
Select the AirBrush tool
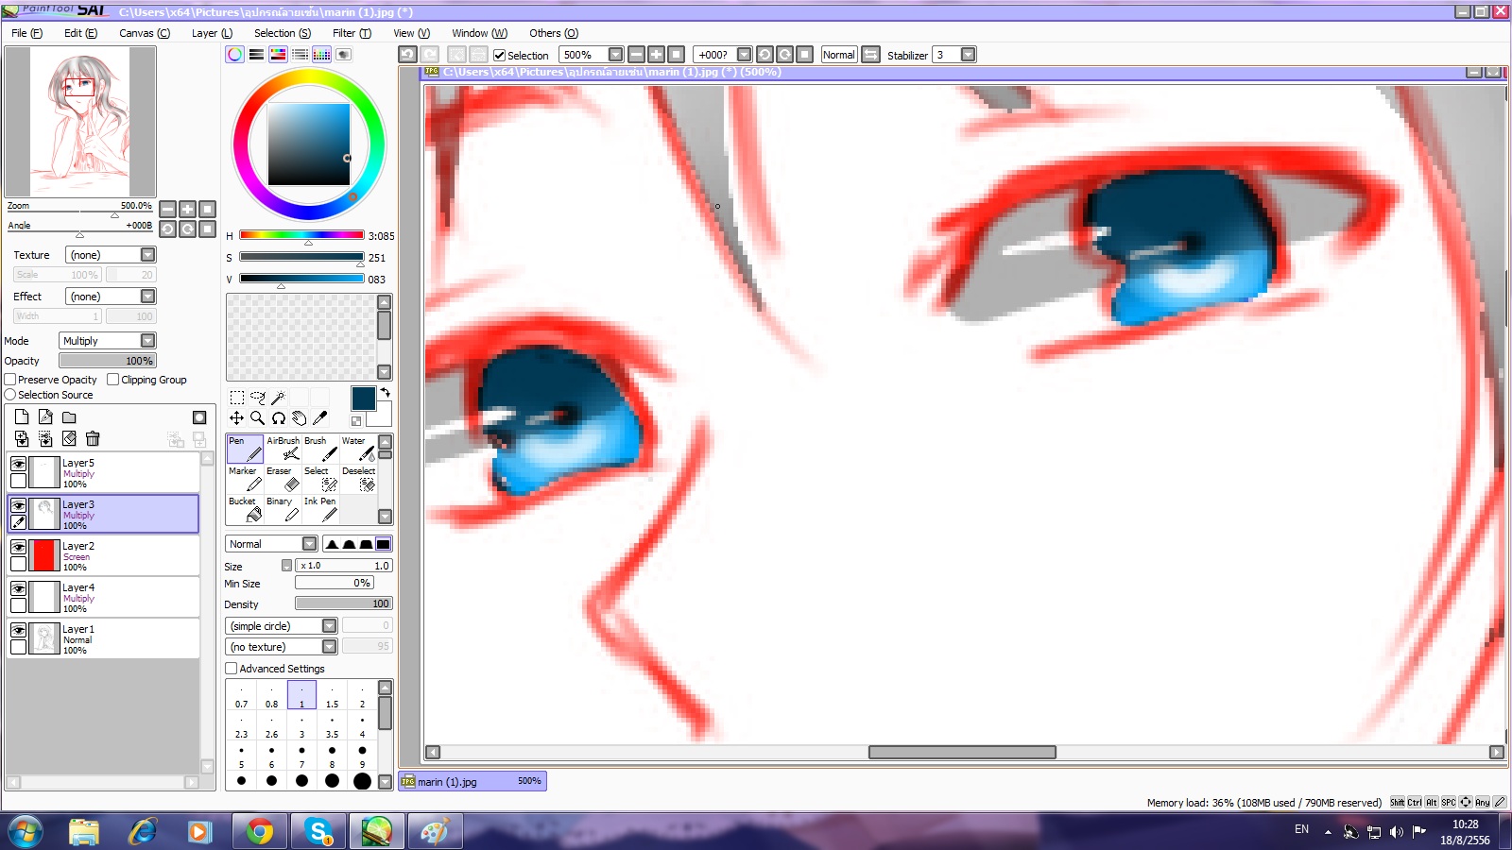[x=283, y=449]
